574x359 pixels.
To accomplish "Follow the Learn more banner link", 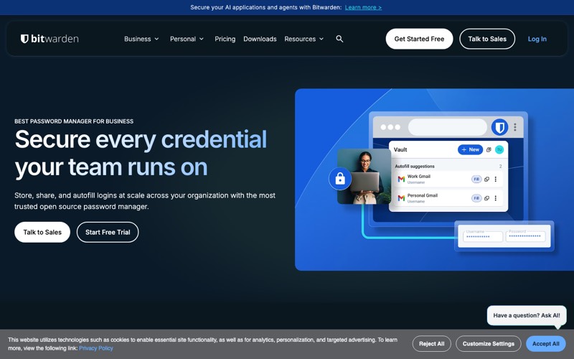I will pyautogui.click(x=363, y=7).
